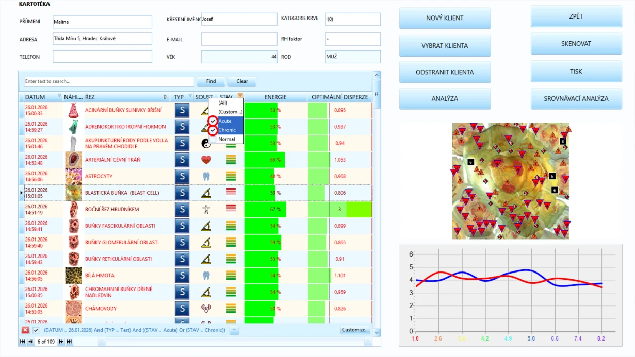Click the yin-yang icon in the AKUPUNKTURNÍ BODY row
This screenshot has width=635, height=357.
tap(206, 143)
